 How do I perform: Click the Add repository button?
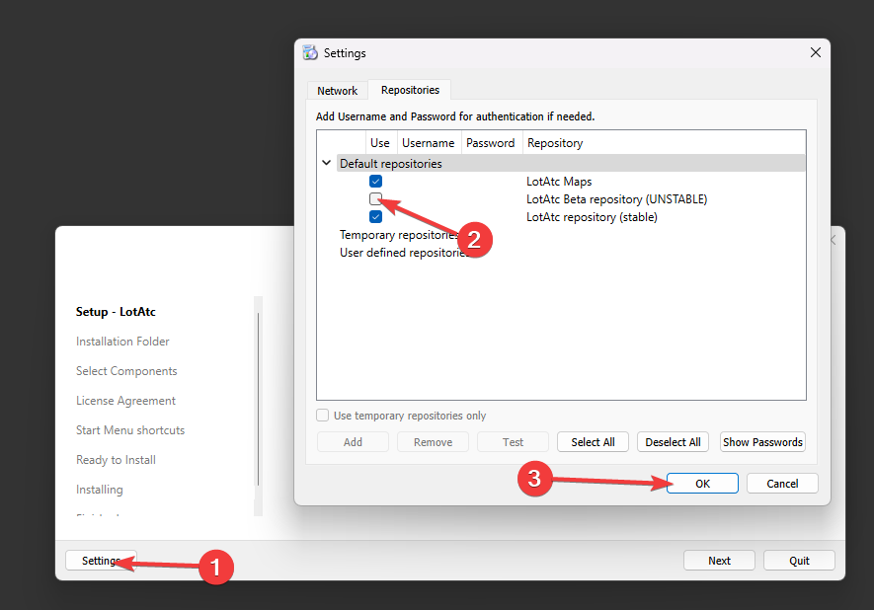[353, 442]
